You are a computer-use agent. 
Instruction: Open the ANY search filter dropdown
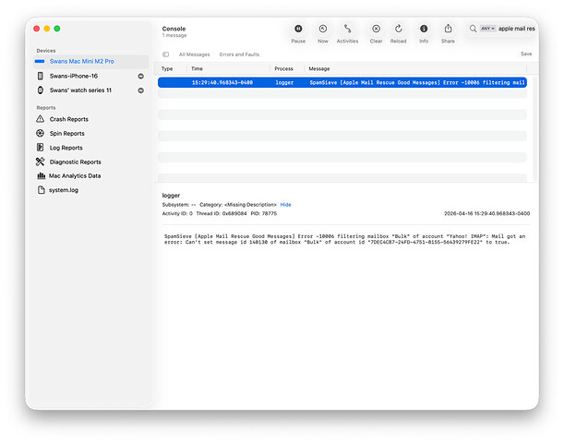click(487, 30)
